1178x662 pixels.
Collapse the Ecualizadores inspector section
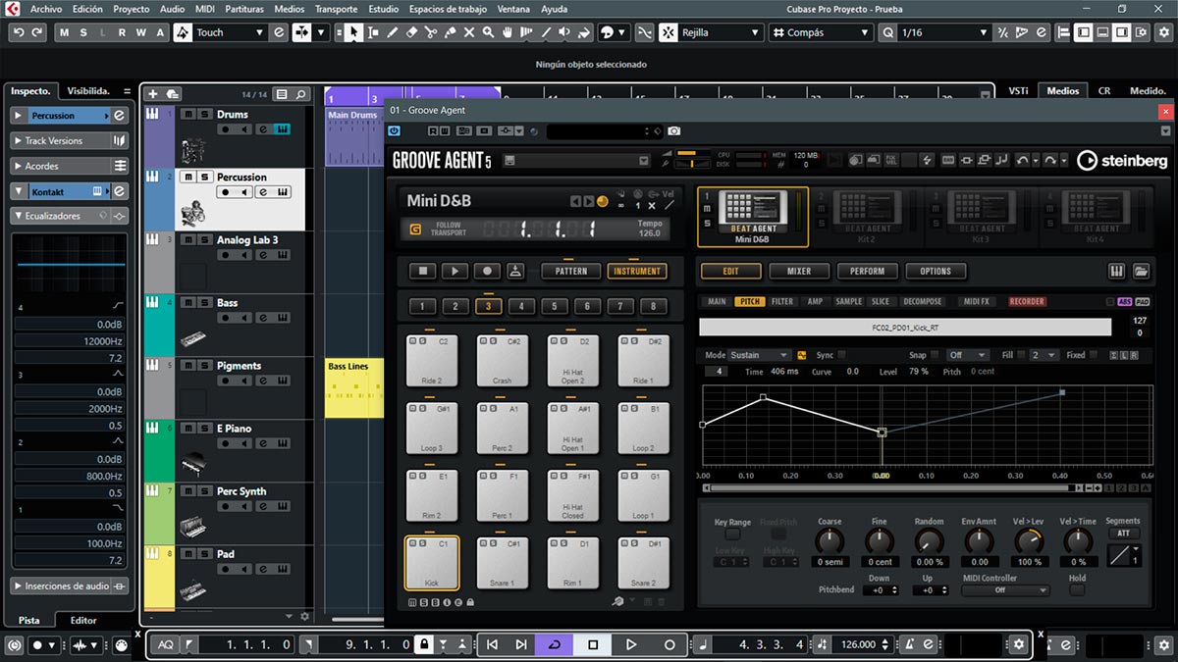pos(19,216)
